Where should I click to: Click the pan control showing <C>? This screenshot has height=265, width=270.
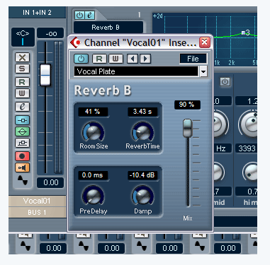[23, 37]
